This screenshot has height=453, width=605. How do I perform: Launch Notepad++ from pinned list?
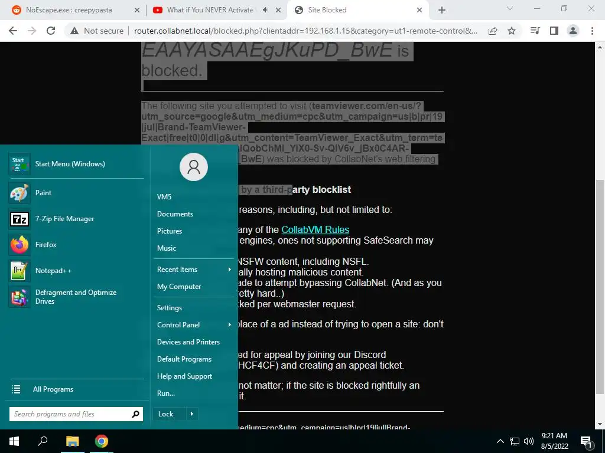pyautogui.click(x=76, y=271)
